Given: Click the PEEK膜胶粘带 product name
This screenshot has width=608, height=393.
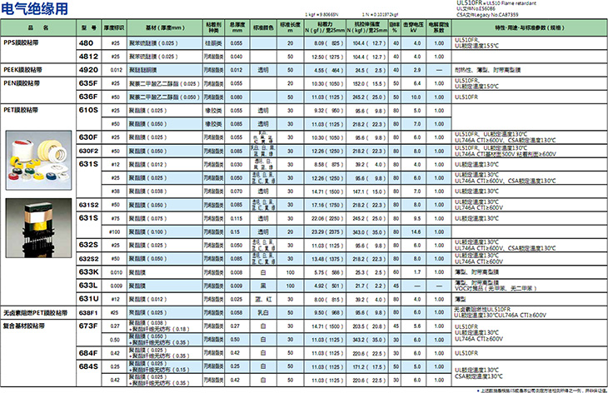Looking at the screenshot, I should (x=22, y=70).
